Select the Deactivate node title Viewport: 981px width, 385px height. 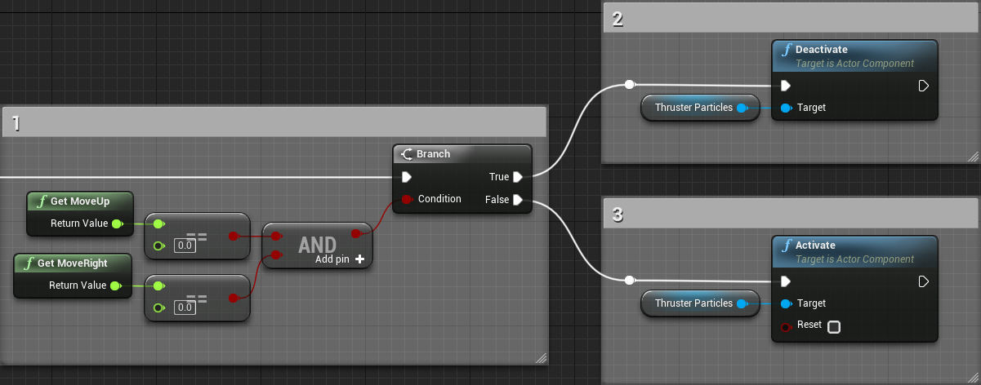tap(821, 50)
